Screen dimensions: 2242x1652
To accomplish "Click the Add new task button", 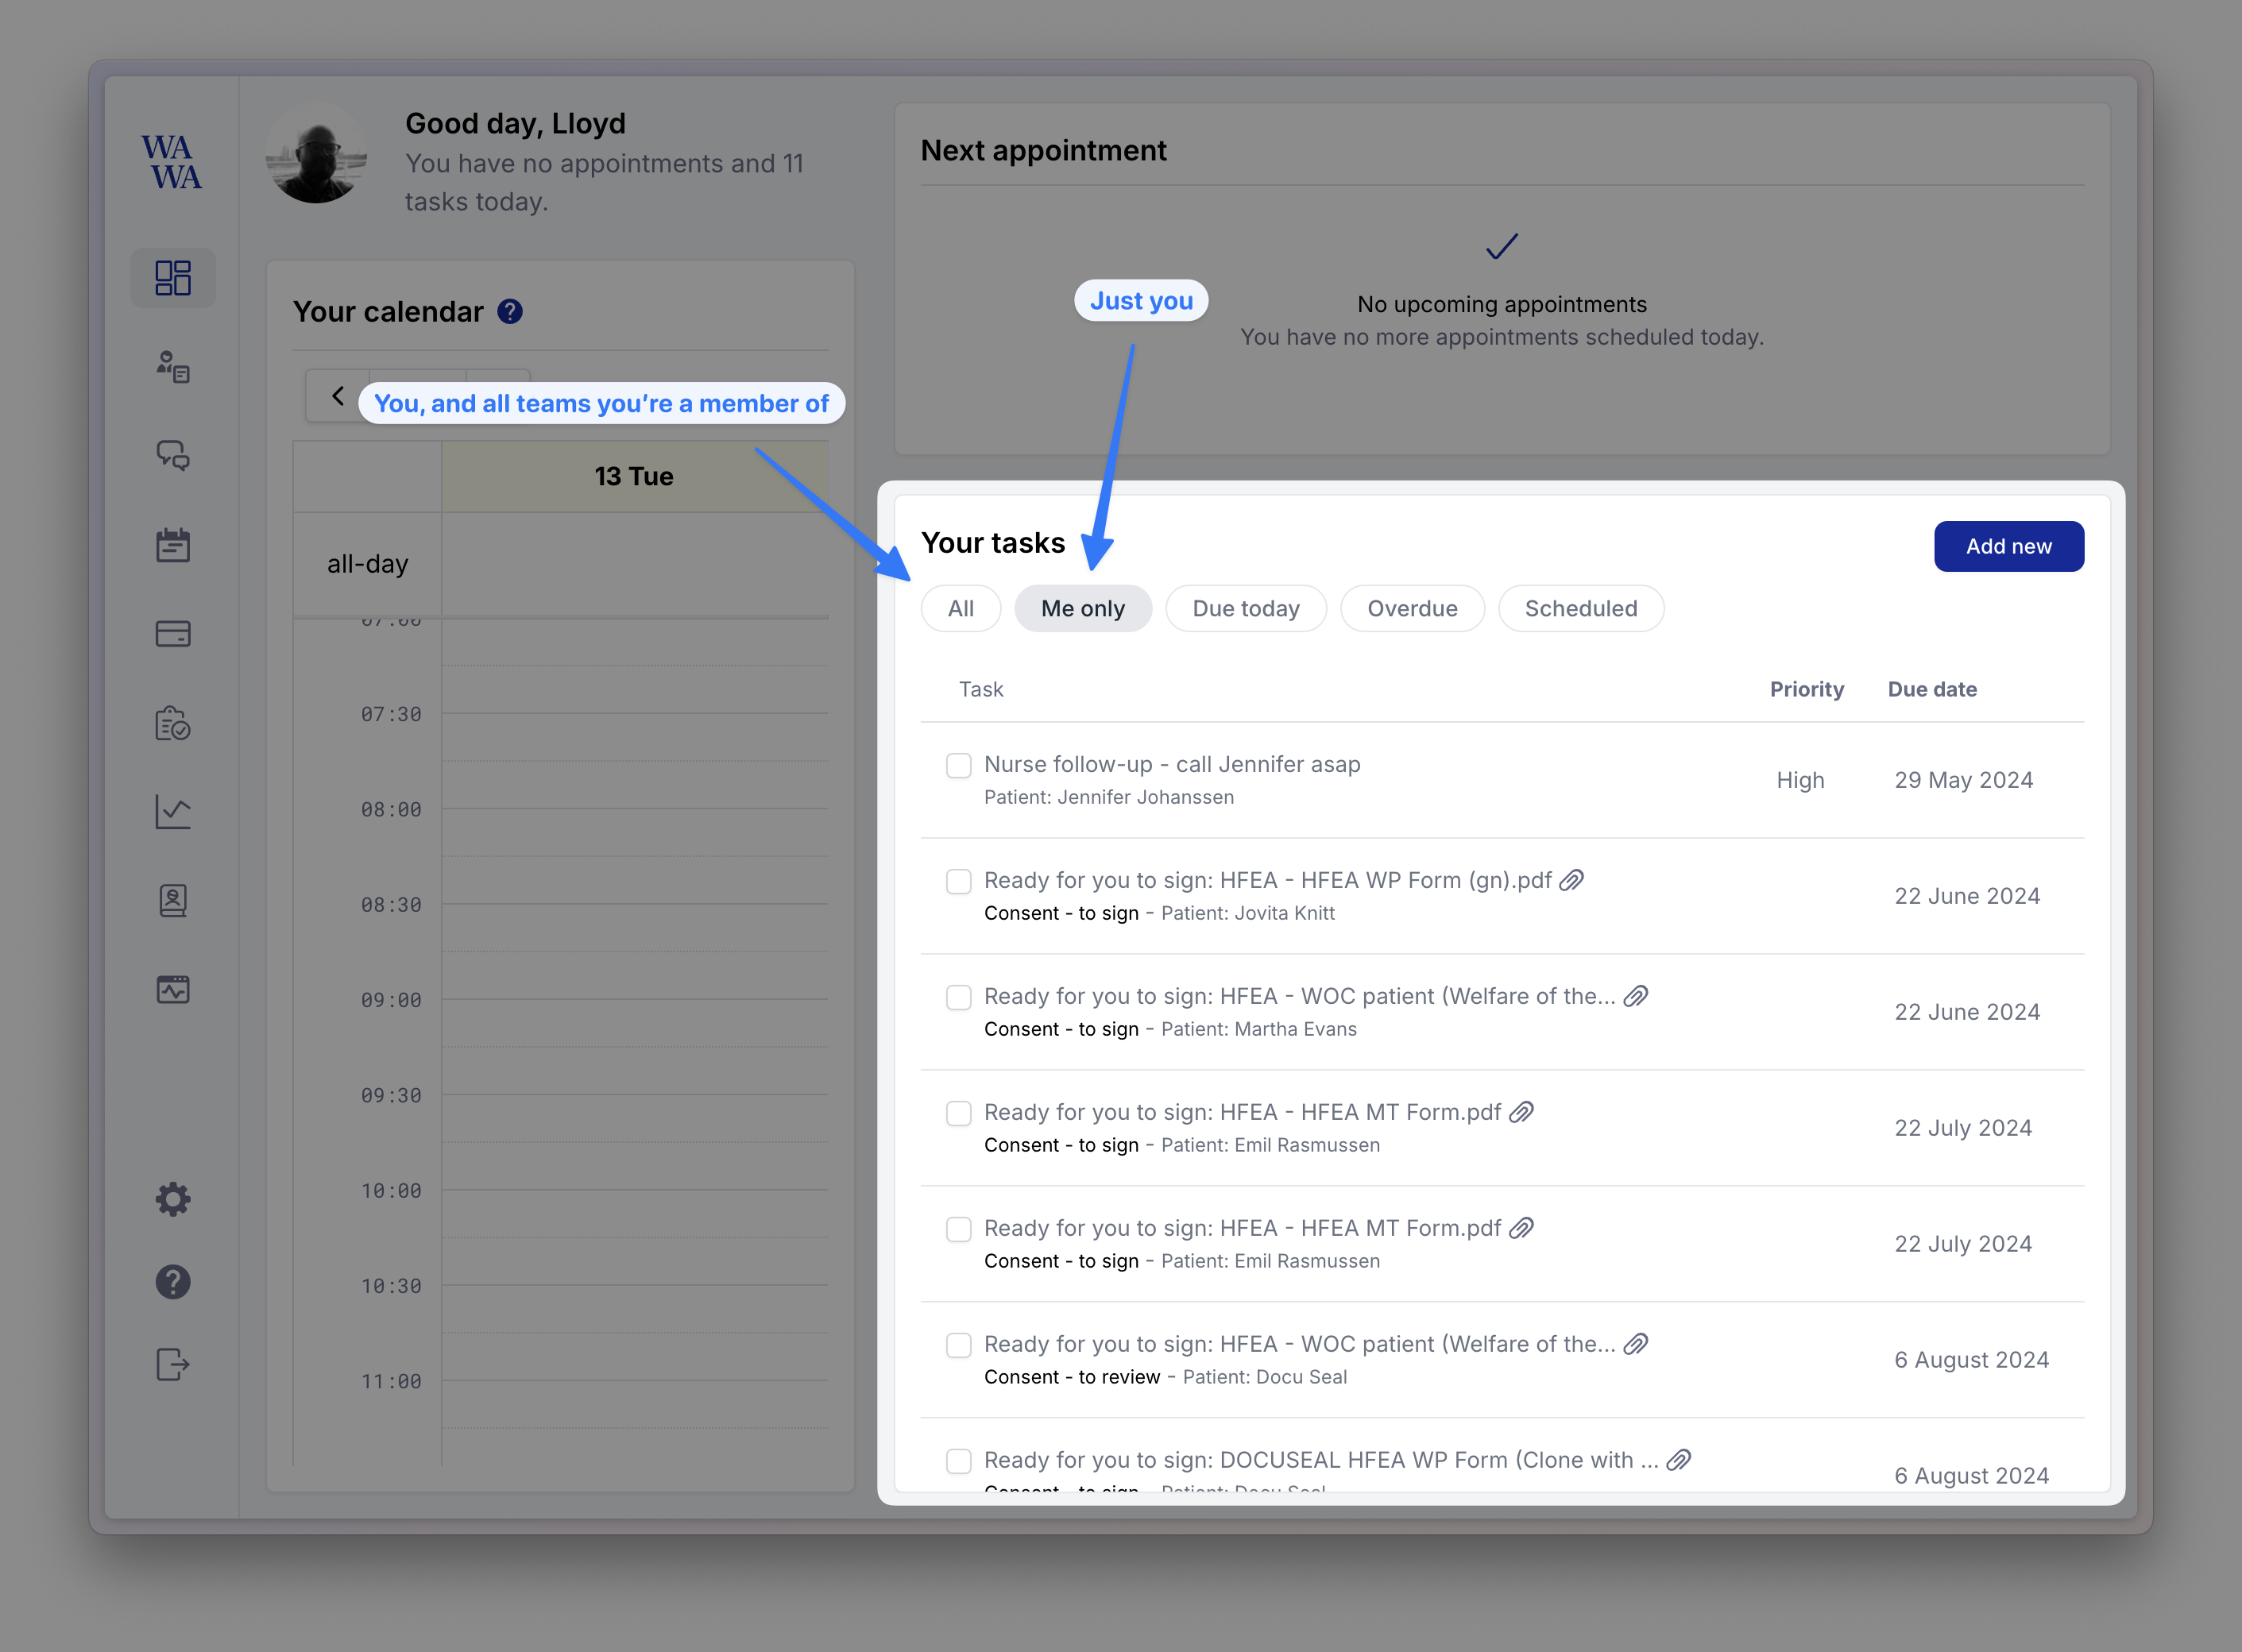I will (2007, 545).
